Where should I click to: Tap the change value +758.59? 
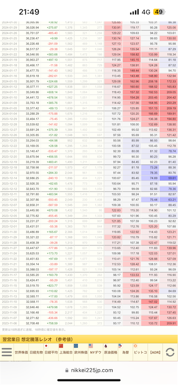52,324
